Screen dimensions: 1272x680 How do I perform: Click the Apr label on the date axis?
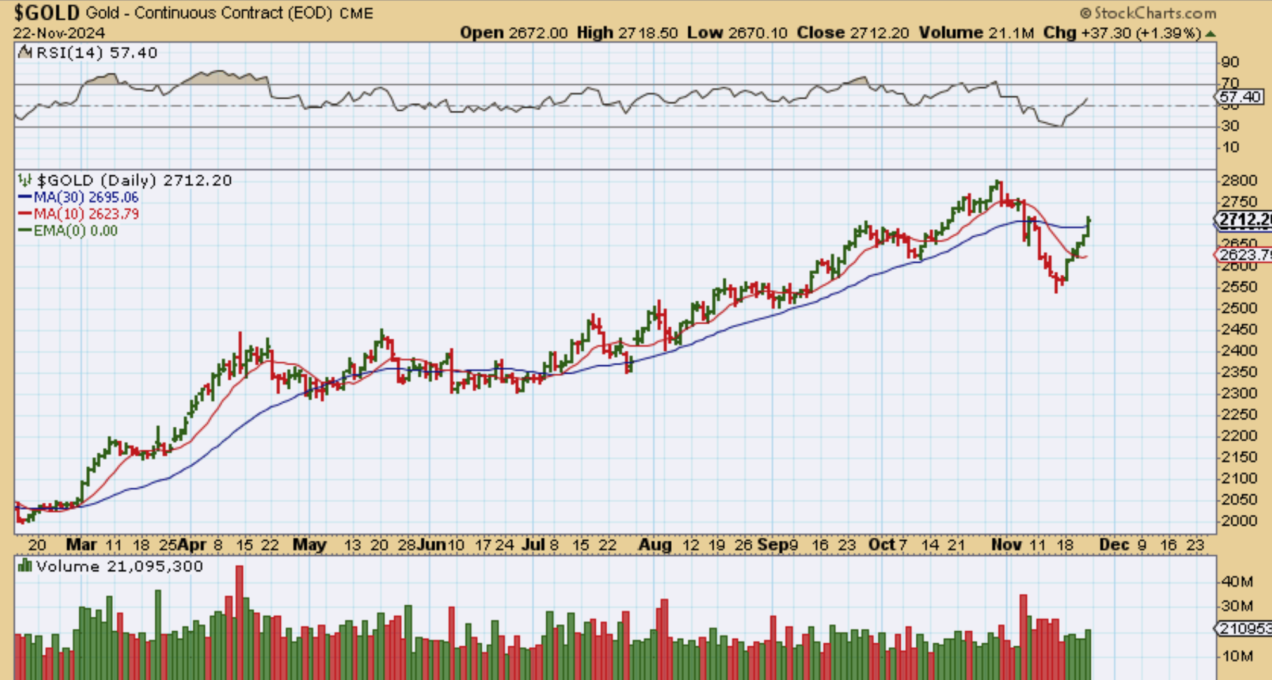(191, 545)
